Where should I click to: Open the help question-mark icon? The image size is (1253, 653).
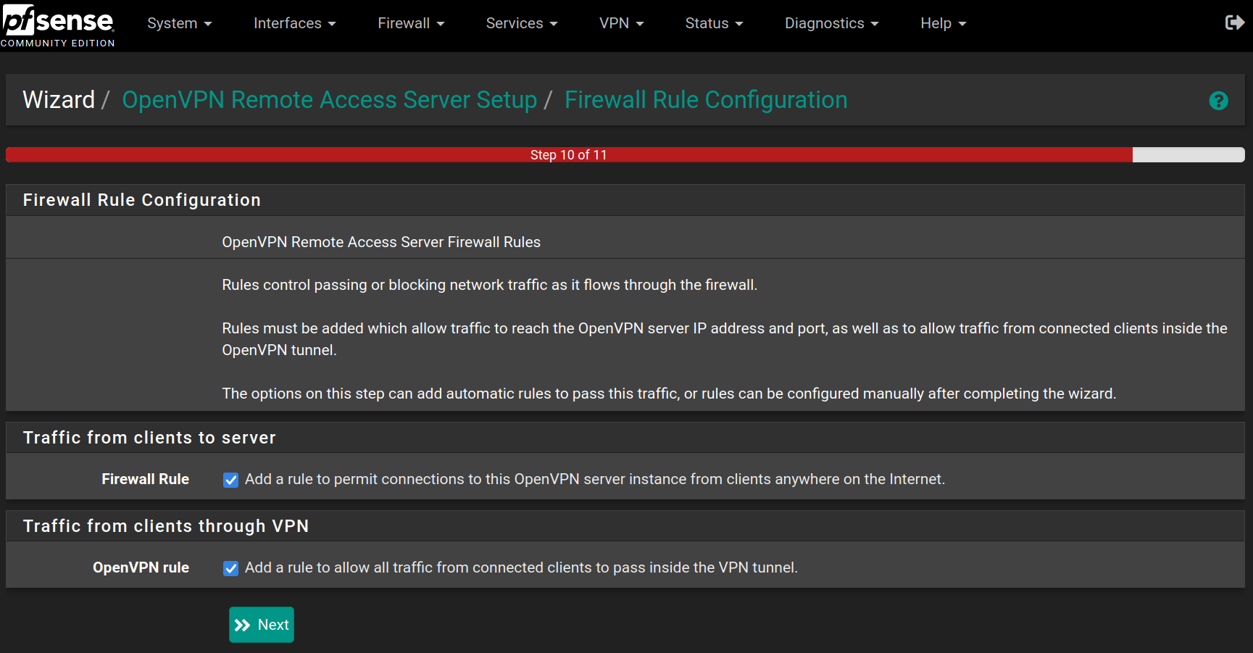pos(1218,101)
